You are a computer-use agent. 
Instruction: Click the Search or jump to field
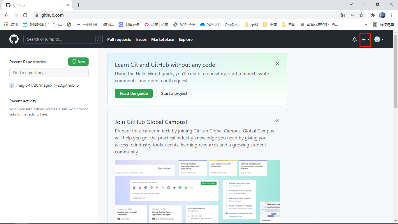pos(63,39)
